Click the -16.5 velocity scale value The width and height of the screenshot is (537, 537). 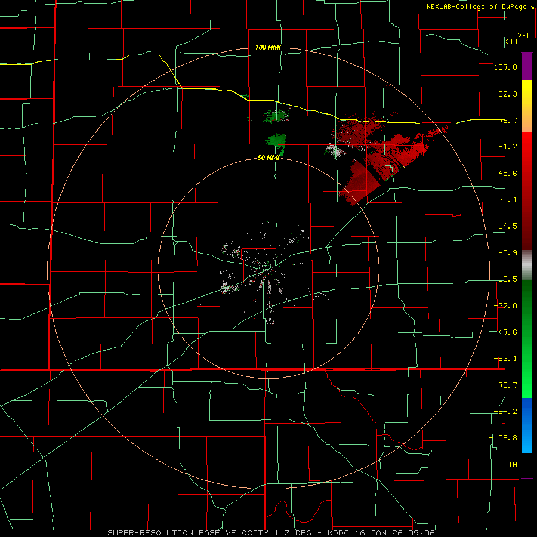pyautogui.click(x=505, y=279)
